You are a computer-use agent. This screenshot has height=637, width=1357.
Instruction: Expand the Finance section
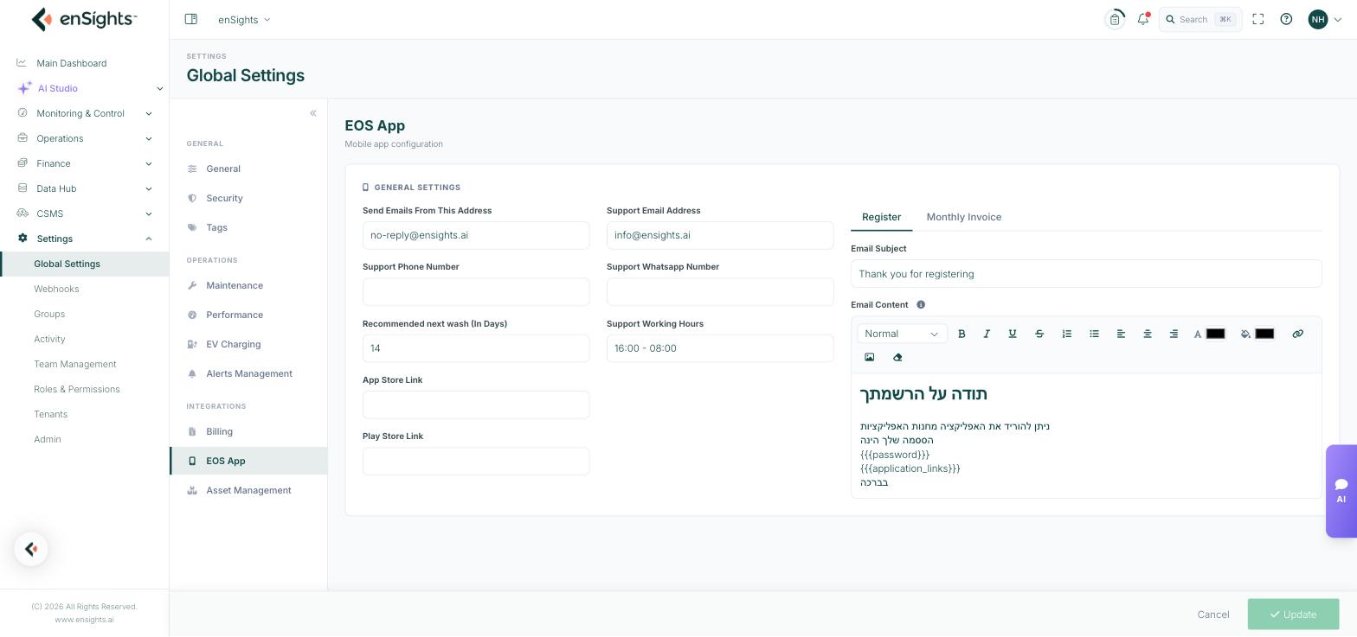pyautogui.click(x=84, y=163)
